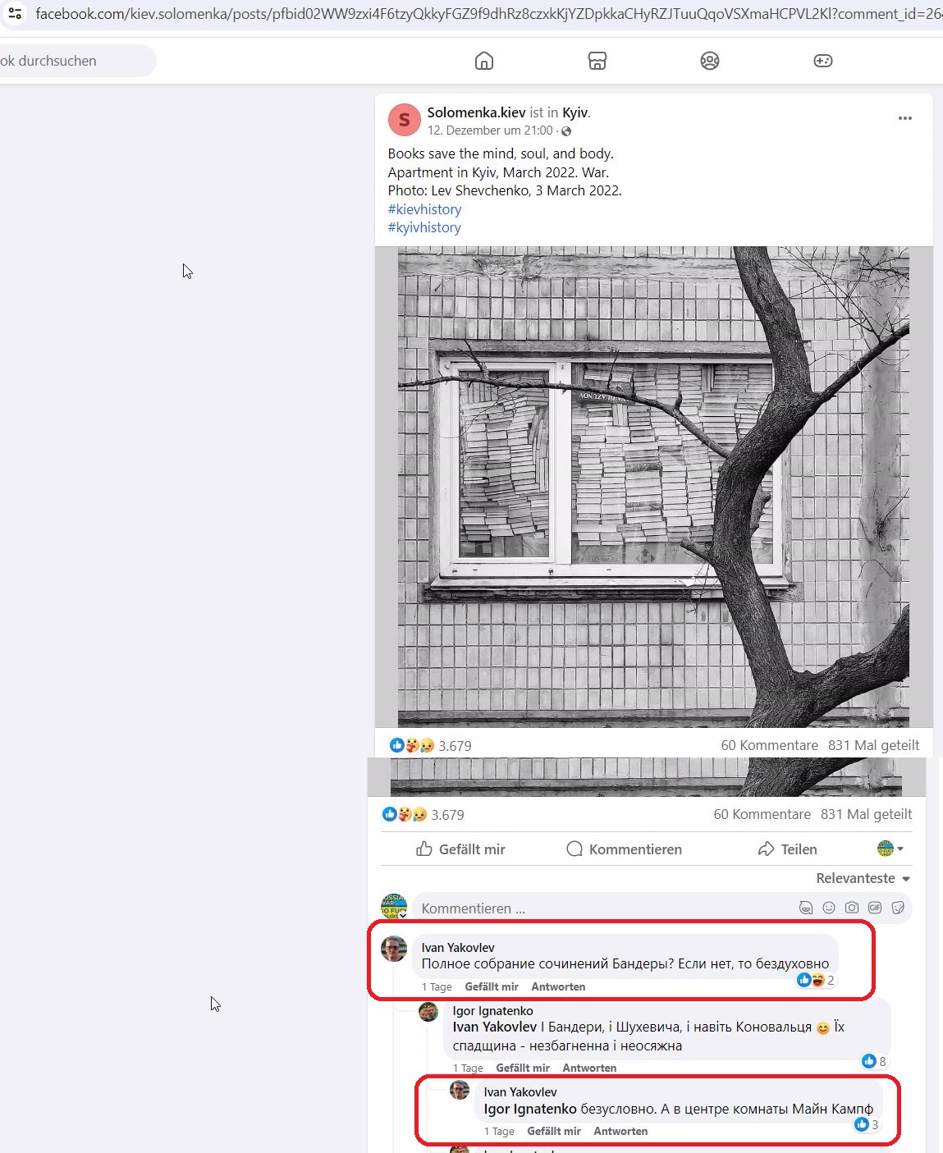Expand the Relevanteste sort dropdown
The width and height of the screenshot is (943, 1153).
[x=863, y=878]
